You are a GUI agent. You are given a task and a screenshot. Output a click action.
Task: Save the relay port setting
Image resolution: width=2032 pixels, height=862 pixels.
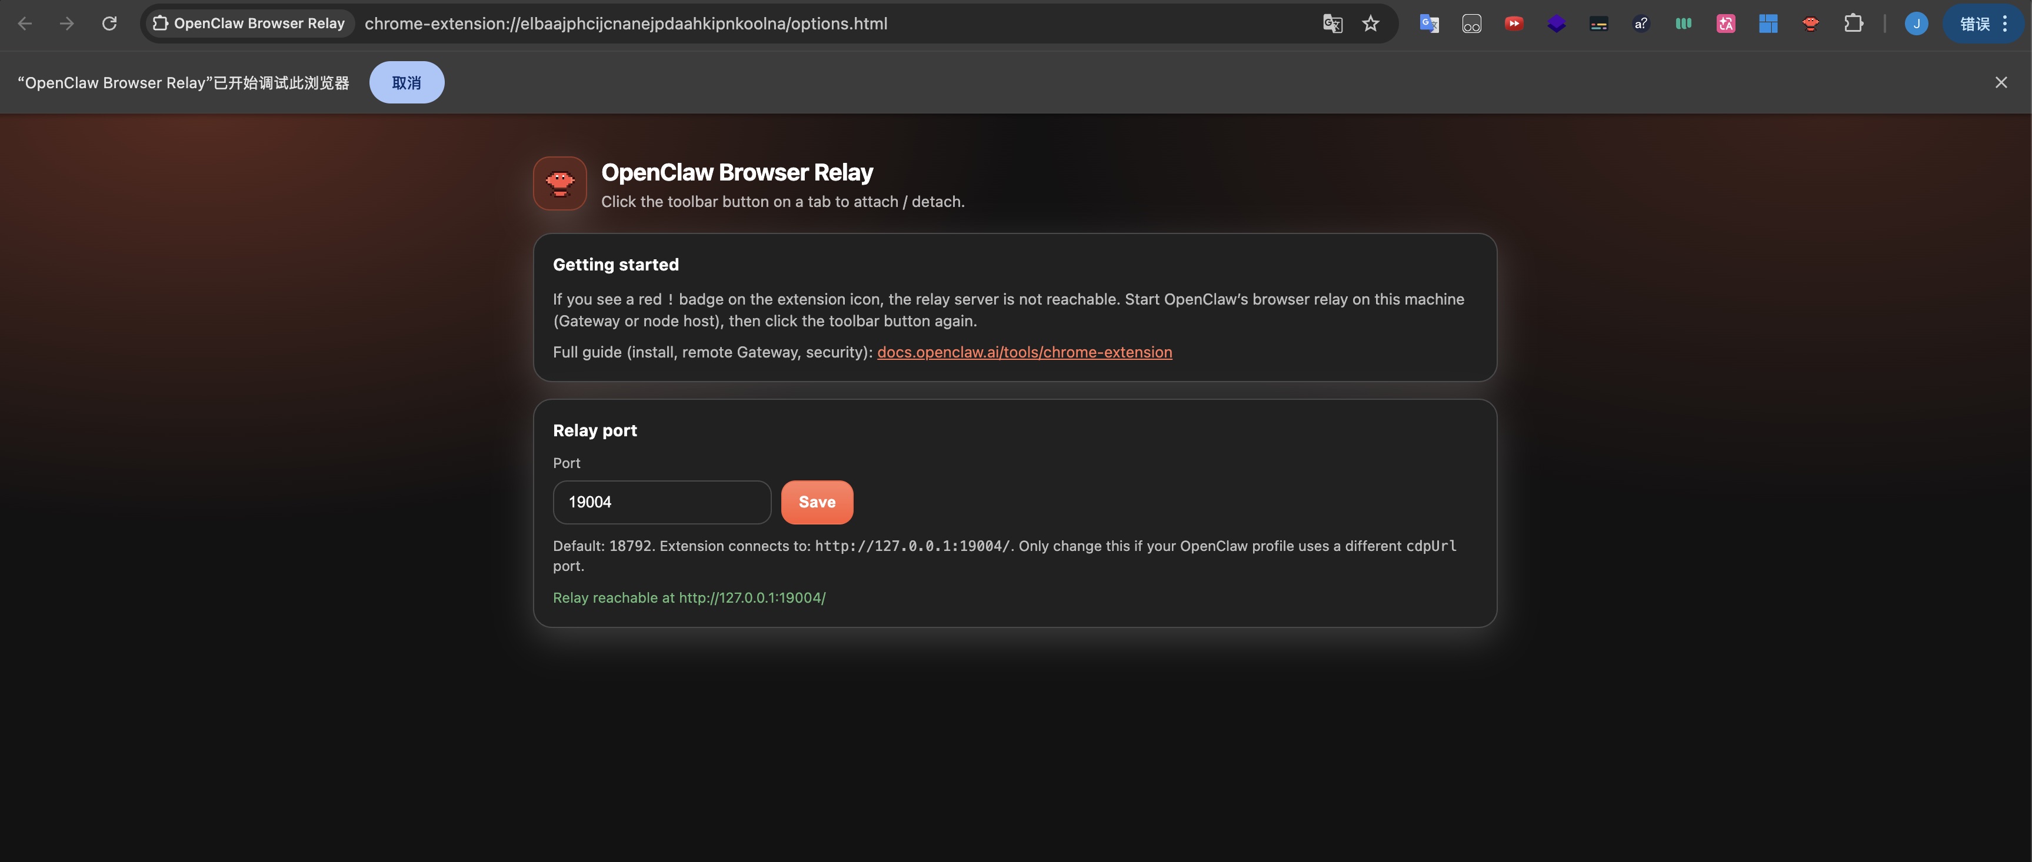817,502
